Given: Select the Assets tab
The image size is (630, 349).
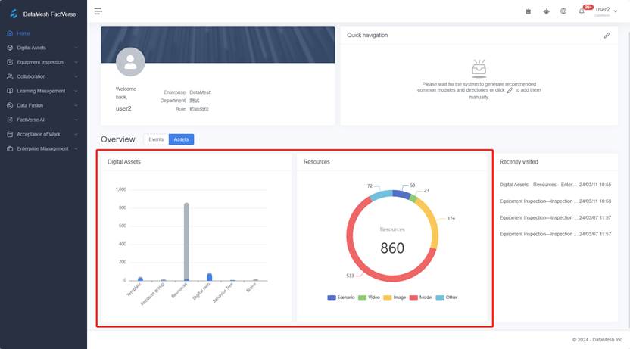Looking at the screenshot, I should coord(181,139).
